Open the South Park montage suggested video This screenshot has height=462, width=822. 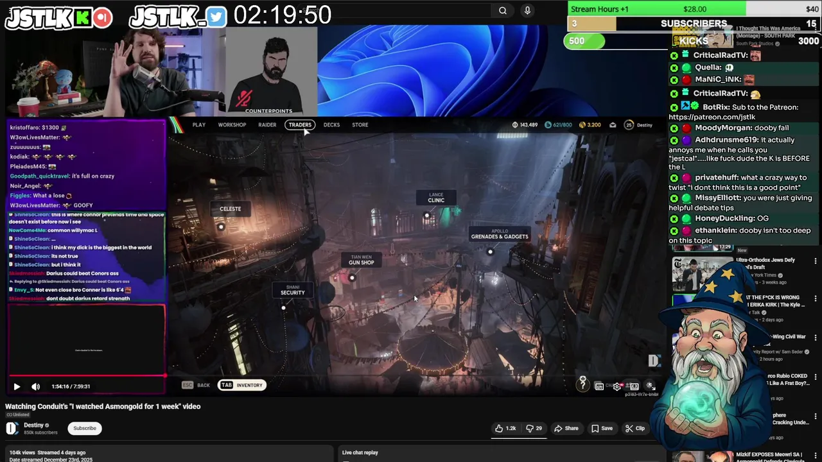point(702,37)
